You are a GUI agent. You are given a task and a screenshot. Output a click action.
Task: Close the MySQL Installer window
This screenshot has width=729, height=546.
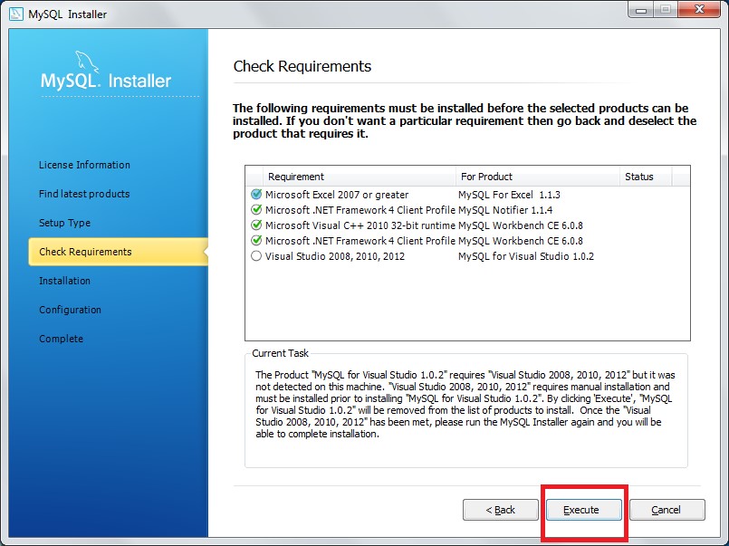click(x=699, y=9)
